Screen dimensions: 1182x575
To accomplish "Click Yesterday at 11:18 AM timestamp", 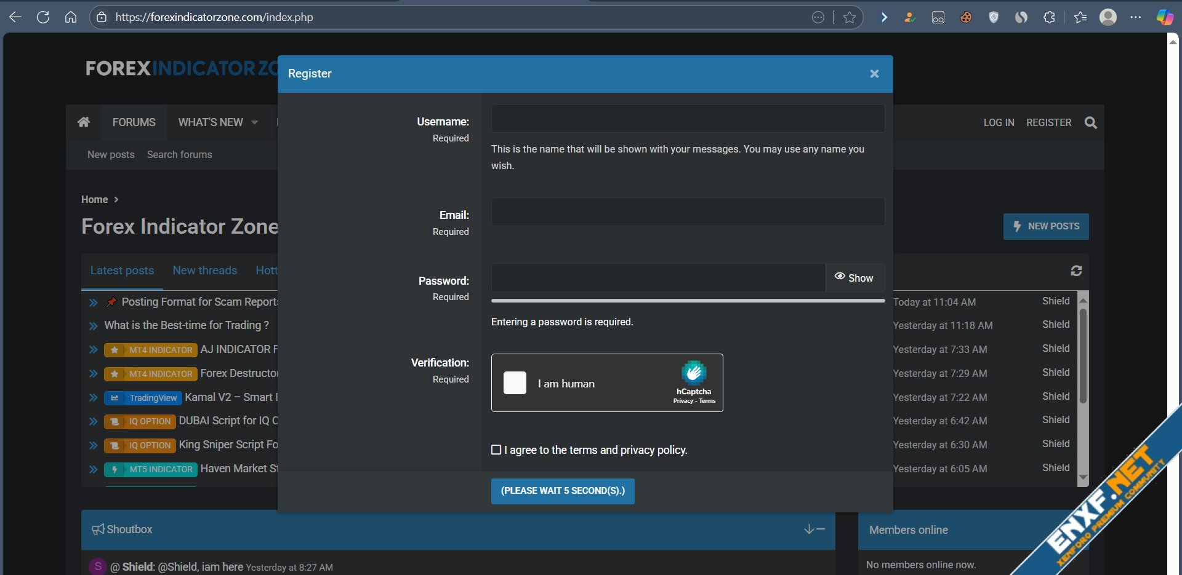I will click(x=943, y=325).
